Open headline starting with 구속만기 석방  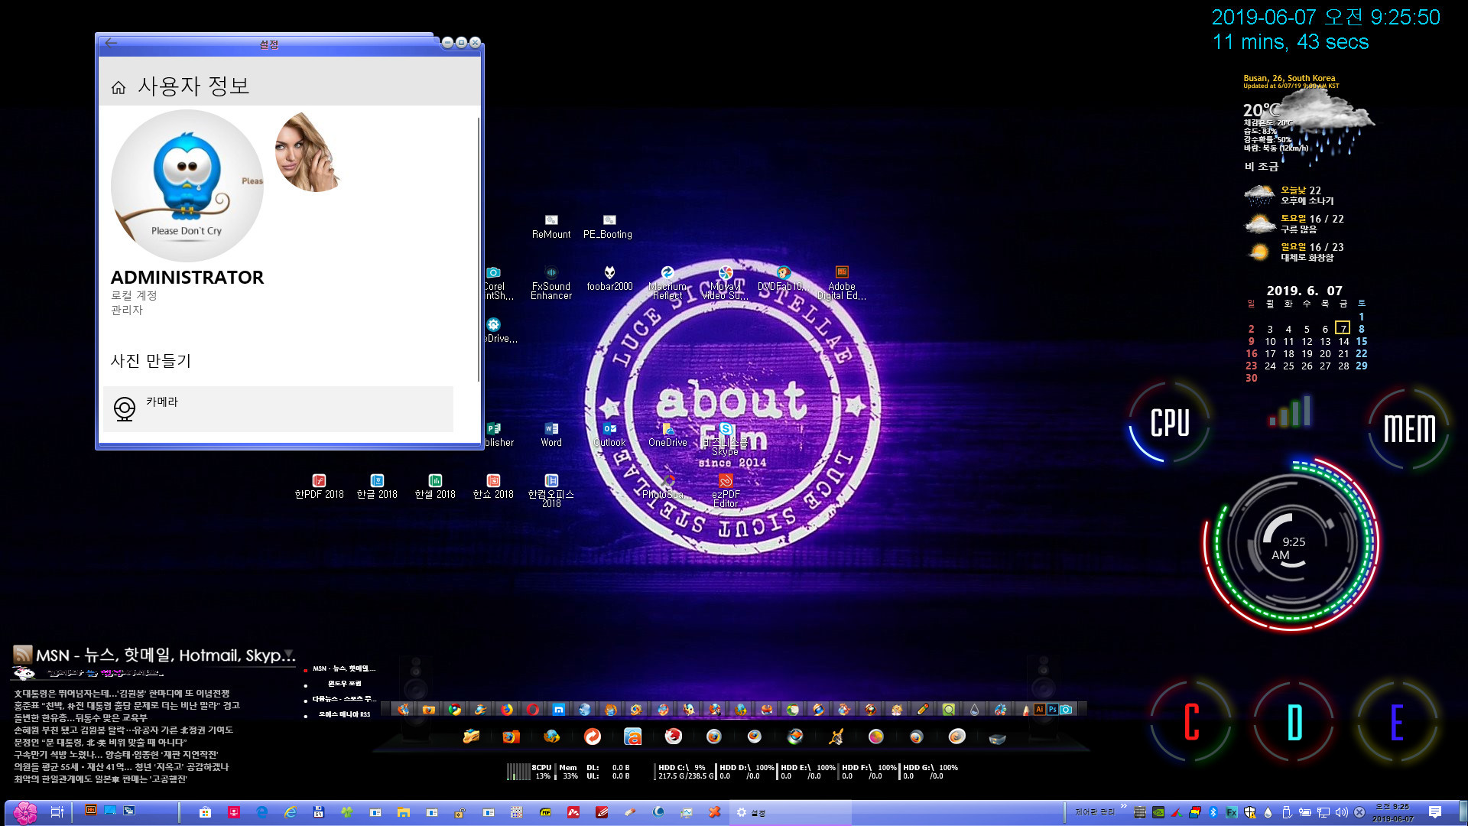click(115, 754)
